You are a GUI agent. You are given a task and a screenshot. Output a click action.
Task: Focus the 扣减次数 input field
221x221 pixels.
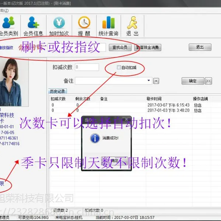coord(87,67)
